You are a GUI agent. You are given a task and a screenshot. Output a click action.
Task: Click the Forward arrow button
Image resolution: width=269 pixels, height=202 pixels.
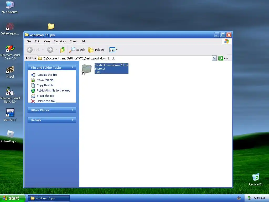point(50,50)
